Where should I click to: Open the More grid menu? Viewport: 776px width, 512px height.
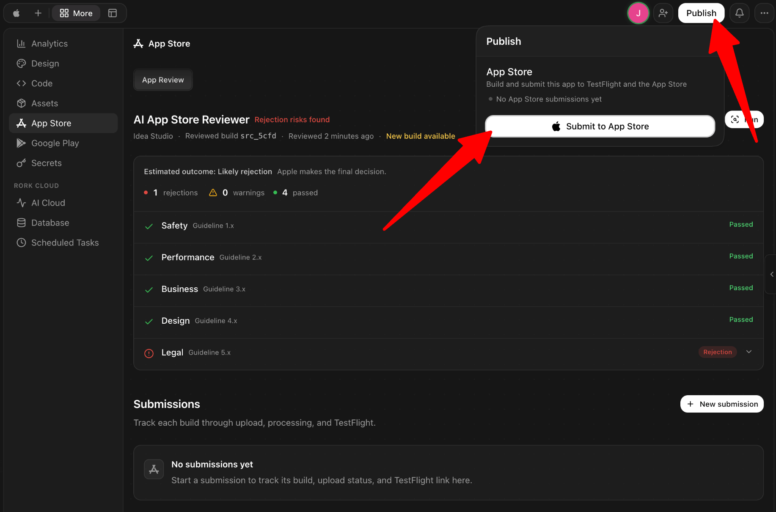[76, 13]
